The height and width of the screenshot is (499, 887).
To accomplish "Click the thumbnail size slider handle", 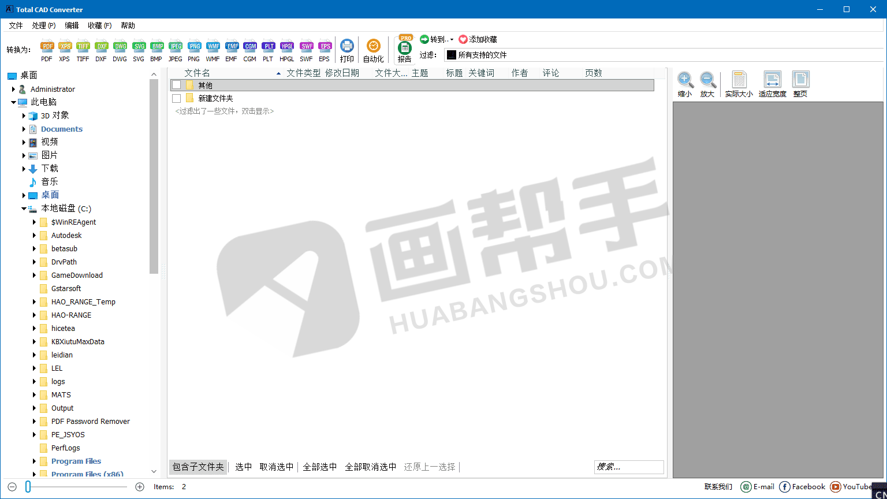I will [28, 487].
